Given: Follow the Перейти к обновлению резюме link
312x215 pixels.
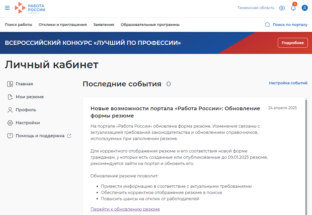Looking at the screenshot, I should pyautogui.click(x=125, y=209).
